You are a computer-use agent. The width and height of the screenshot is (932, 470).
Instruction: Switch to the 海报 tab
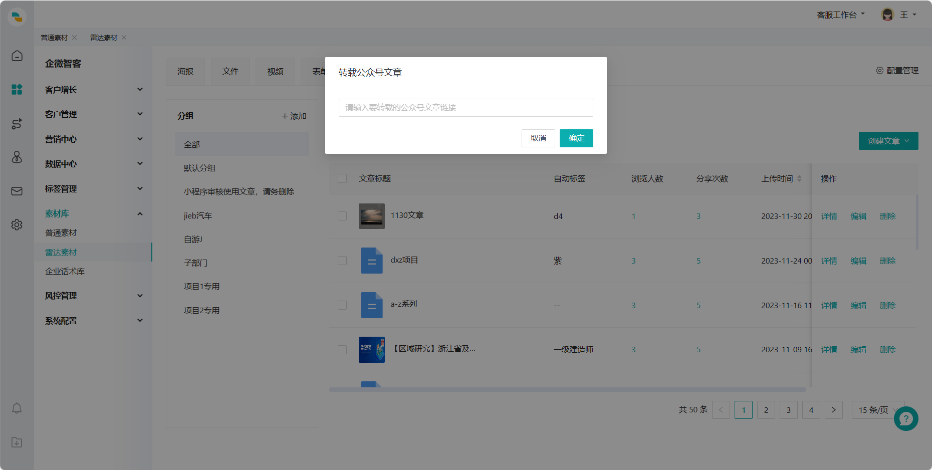(185, 72)
